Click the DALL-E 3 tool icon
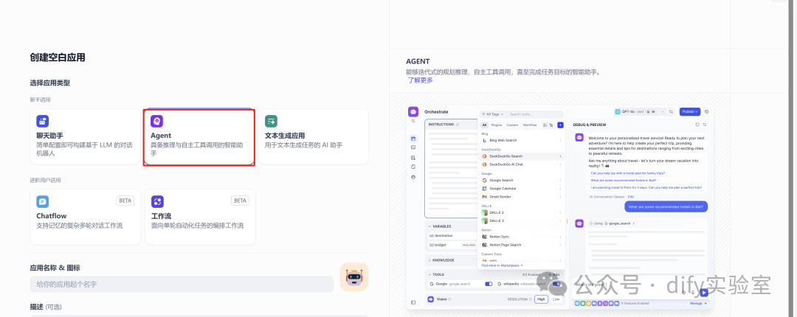The image size is (797, 317). tap(484, 220)
